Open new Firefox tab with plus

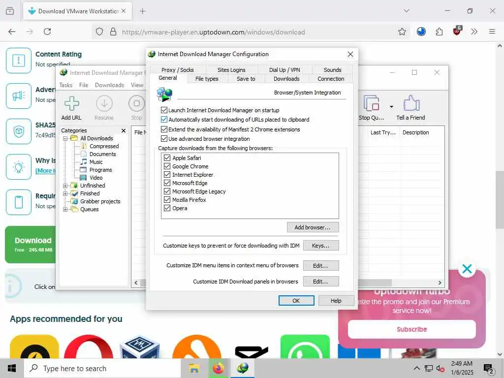(143, 11)
